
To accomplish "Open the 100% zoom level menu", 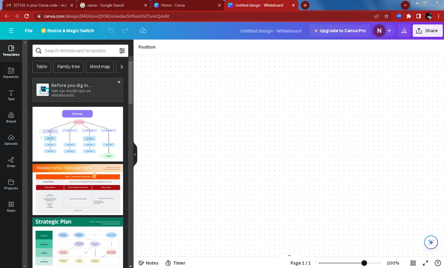I will pos(393,263).
